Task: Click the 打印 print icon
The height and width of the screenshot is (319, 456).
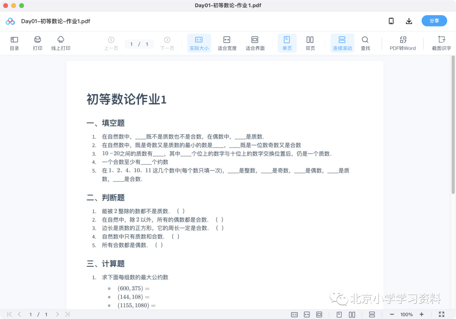Action: (38, 43)
